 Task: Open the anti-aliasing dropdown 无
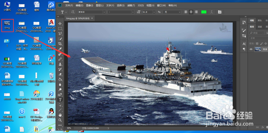click(172, 12)
